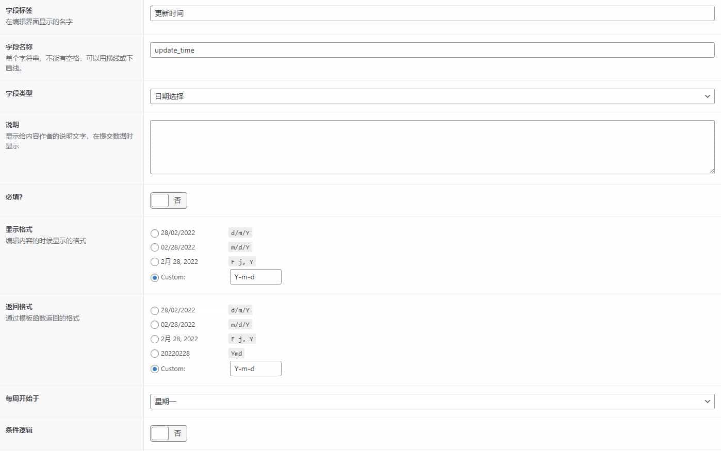
Task: Click the chevron arrow of the 字段类型 dropdown
Action: tap(707, 96)
